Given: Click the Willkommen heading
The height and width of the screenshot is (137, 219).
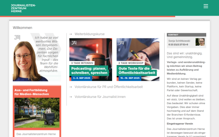Looking at the screenshot, I should click(x=23, y=28).
